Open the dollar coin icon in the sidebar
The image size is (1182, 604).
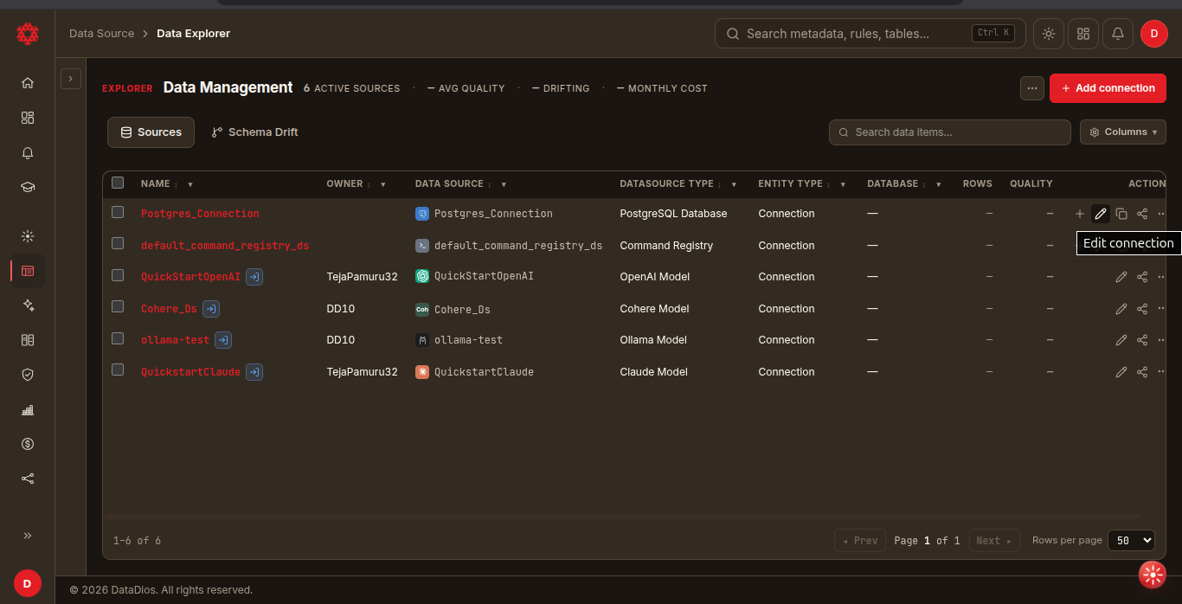28,444
